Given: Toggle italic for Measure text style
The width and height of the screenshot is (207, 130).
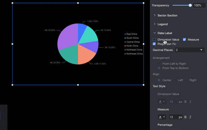Looking at the screenshot, I should click(x=190, y=117).
